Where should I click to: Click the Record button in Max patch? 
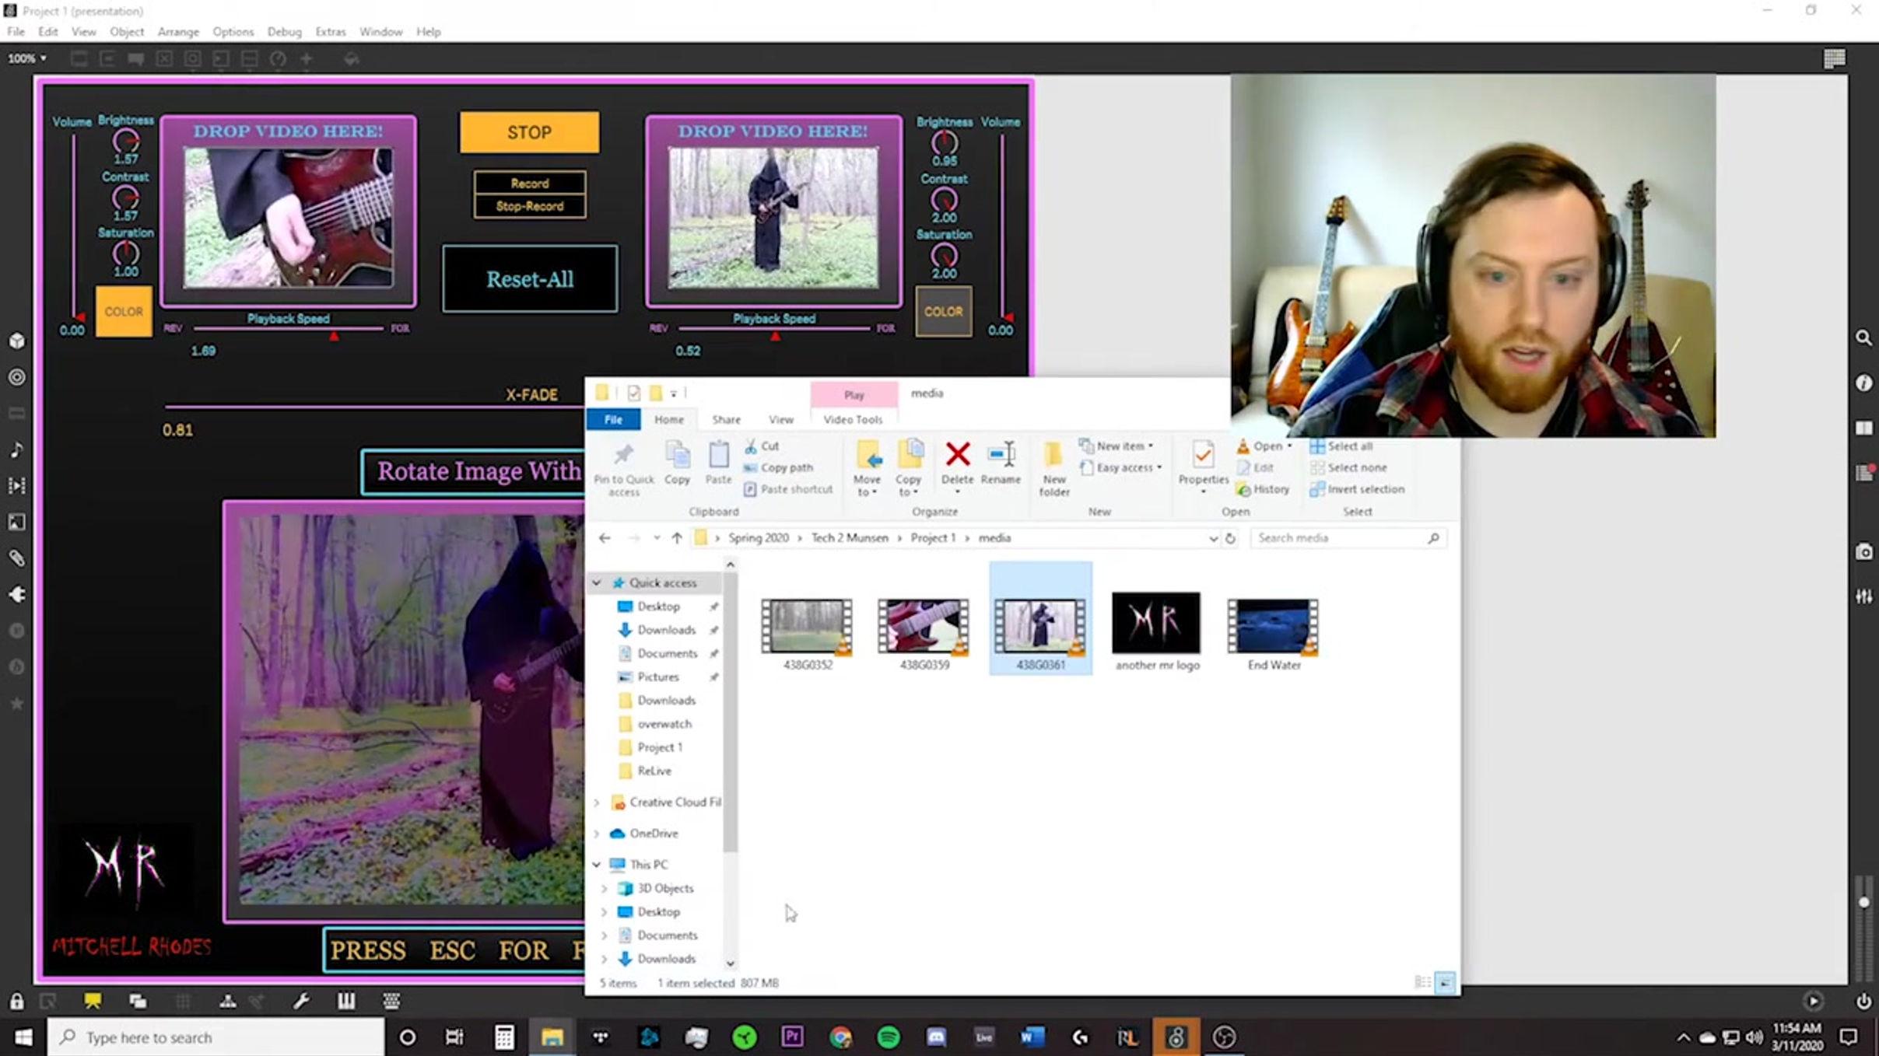point(529,184)
